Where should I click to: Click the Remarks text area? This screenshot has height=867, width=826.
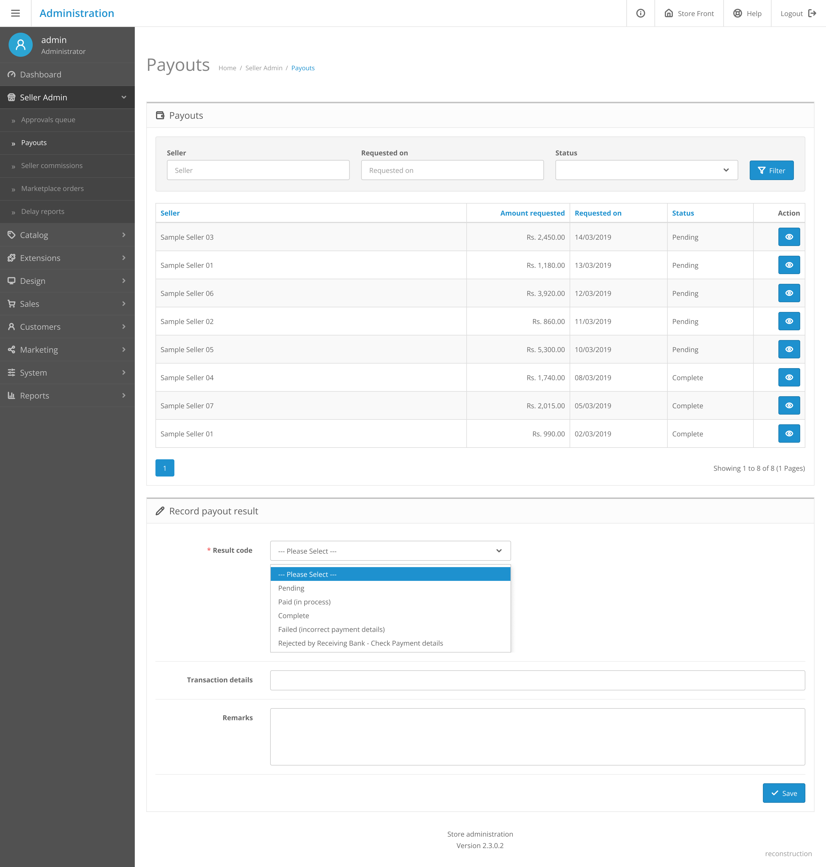click(537, 736)
